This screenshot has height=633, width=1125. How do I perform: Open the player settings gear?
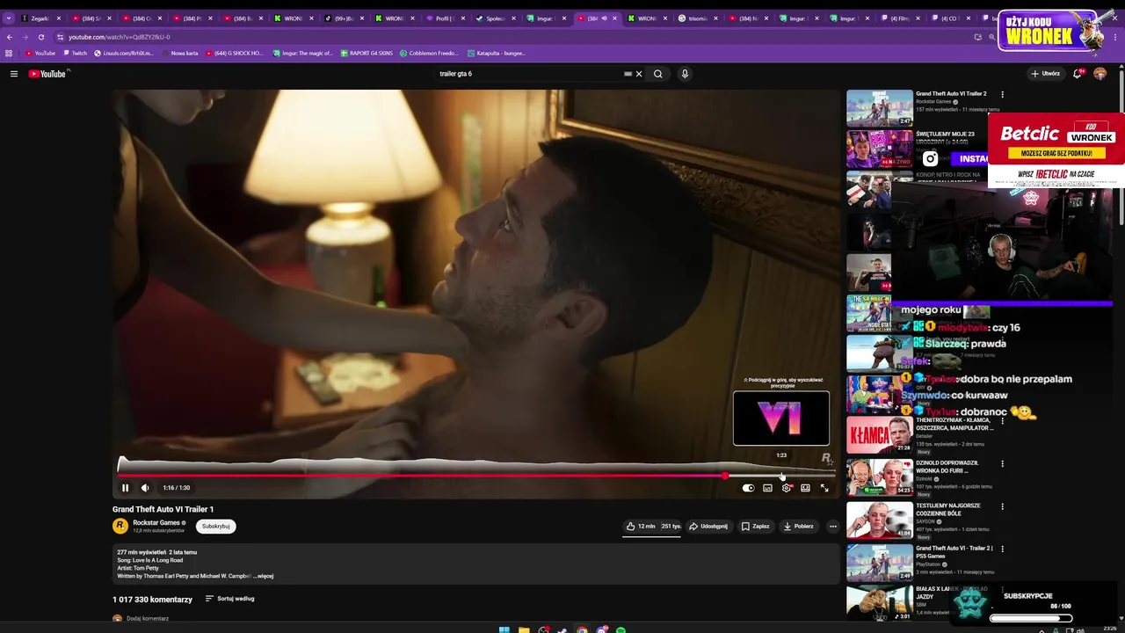point(787,488)
